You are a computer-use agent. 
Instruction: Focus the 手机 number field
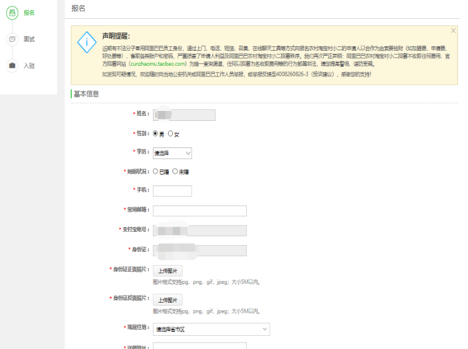coord(172,190)
